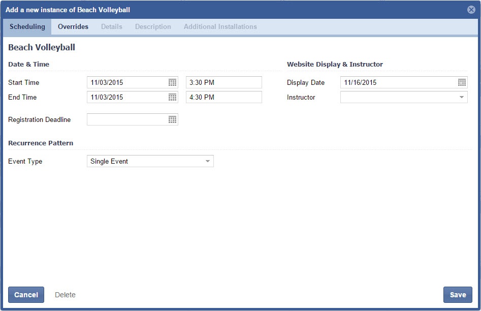Click the Start Time date field
This screenshot has width=481, height=311.
(127, 82)
